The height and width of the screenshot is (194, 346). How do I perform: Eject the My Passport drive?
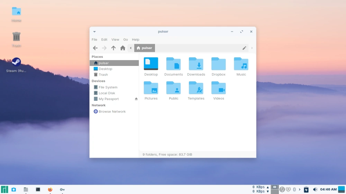[136, 99]
